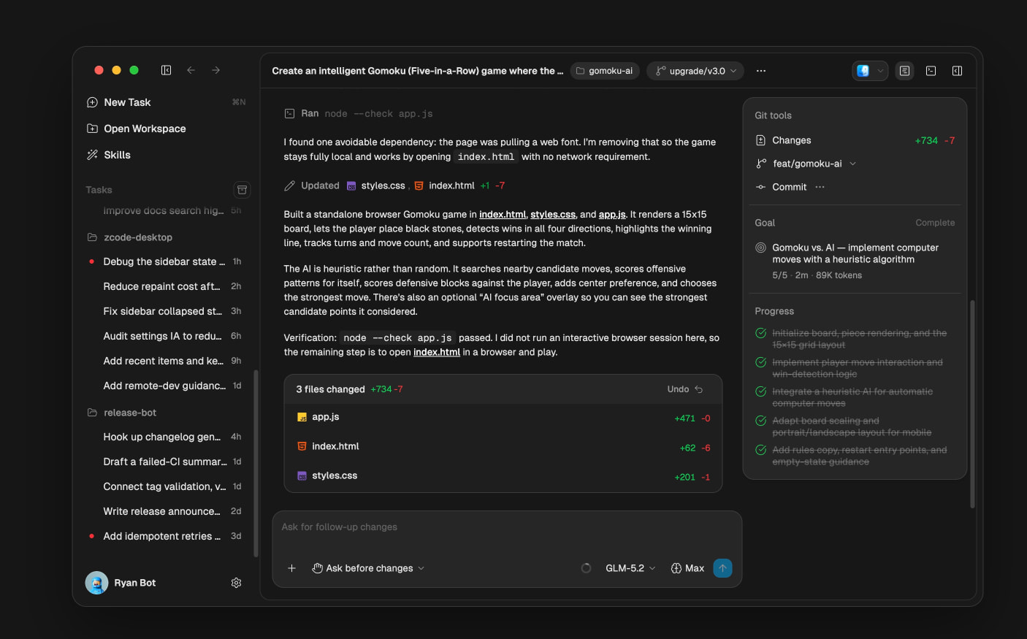
Task: Click the circular progress indicator in composer
Action: pyautogui.click(x=586, y=568)
